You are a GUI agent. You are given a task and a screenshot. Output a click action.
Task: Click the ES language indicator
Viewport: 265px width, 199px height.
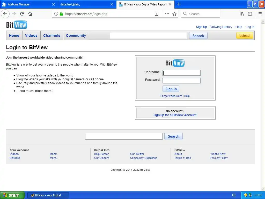234,195
